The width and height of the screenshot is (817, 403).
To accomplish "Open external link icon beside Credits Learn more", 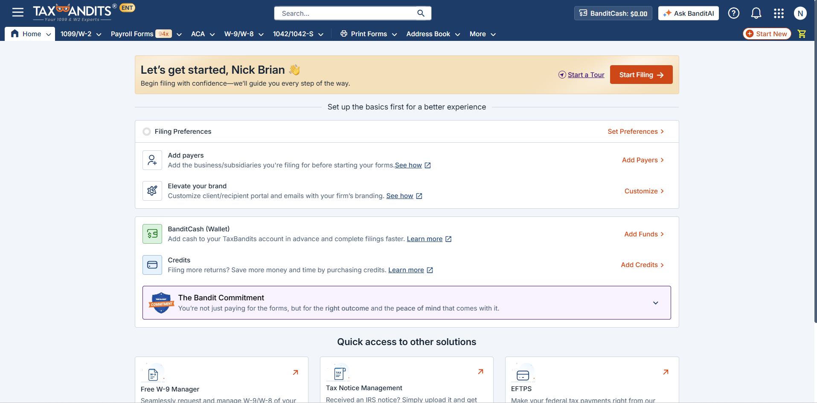I will pyautogui.click(x=430, y=270).
